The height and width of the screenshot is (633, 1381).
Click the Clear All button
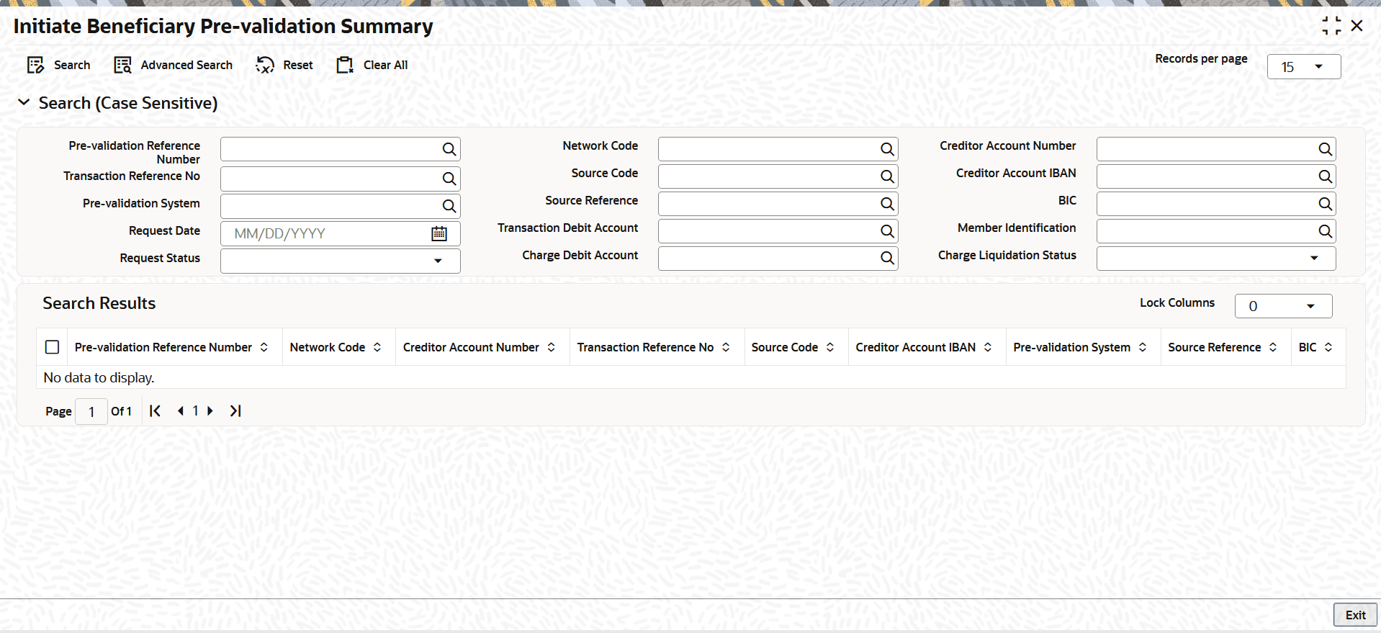tap(372, 65)
